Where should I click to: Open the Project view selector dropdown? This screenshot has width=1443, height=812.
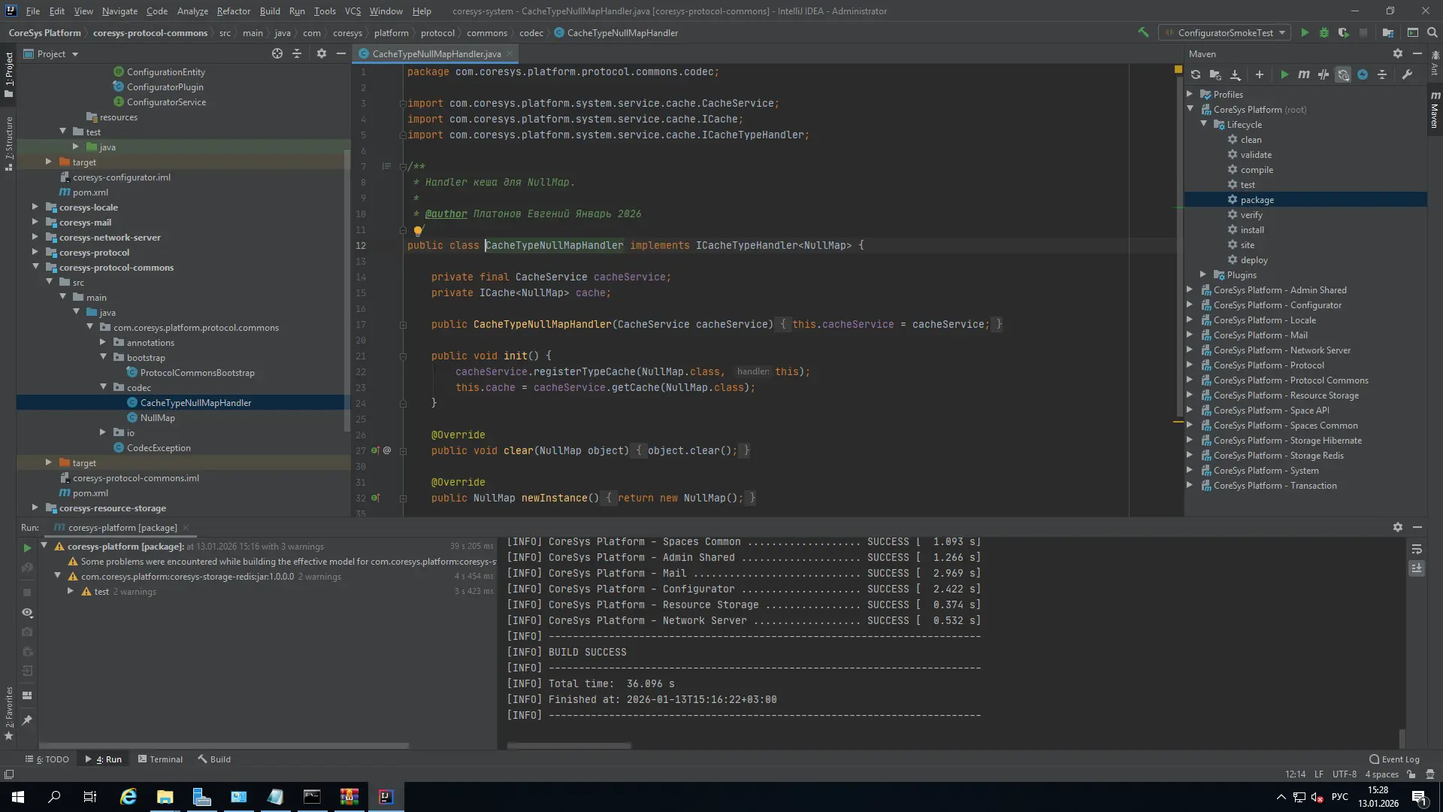pos(51,53)
